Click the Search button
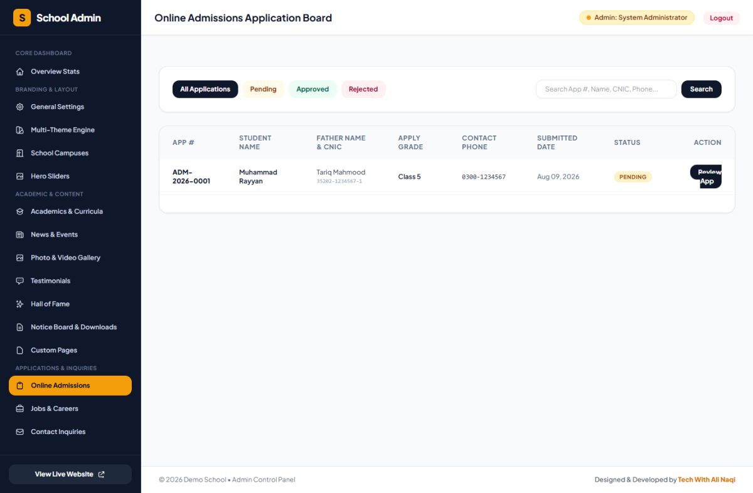The width and height of the screenshot is (753, 493). (x=702, y=89)
